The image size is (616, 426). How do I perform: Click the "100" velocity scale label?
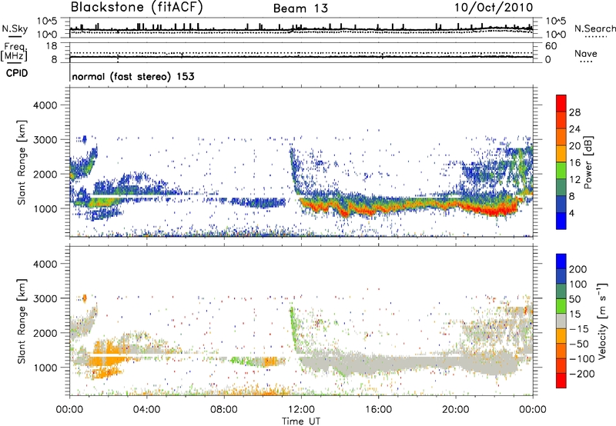coord(578,284)
